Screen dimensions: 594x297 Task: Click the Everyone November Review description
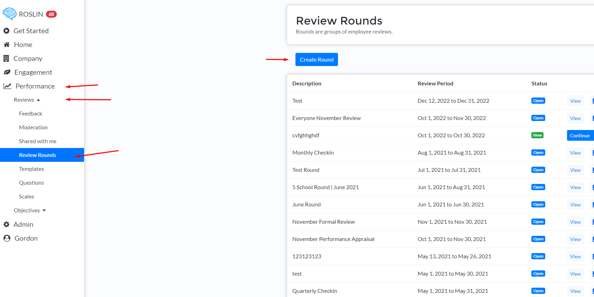click(x=327, y=118)
